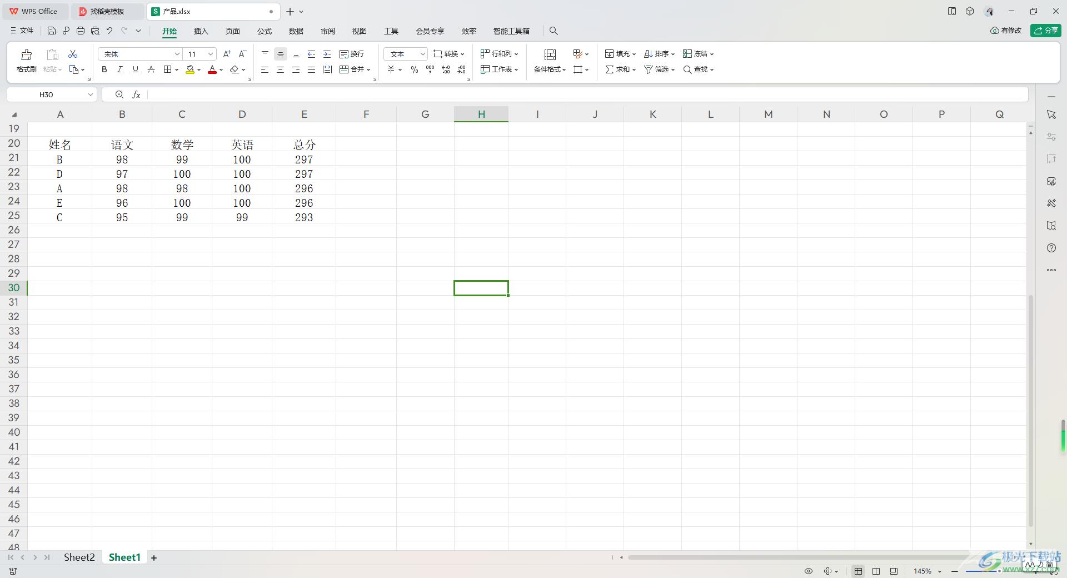Viewport: 1067px width, 578px height.
Task: Switch to normal view in status bar
Action: [859, 571]
